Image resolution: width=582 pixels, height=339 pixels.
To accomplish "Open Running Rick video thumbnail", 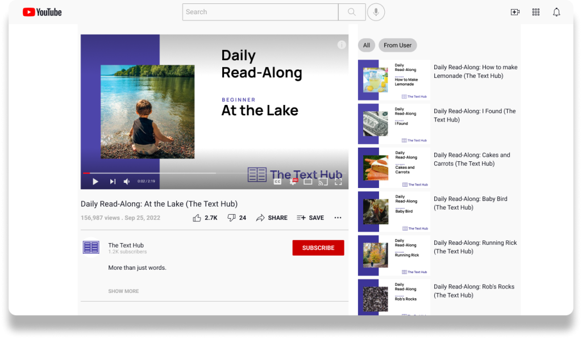I will click(x=394, y=256).
